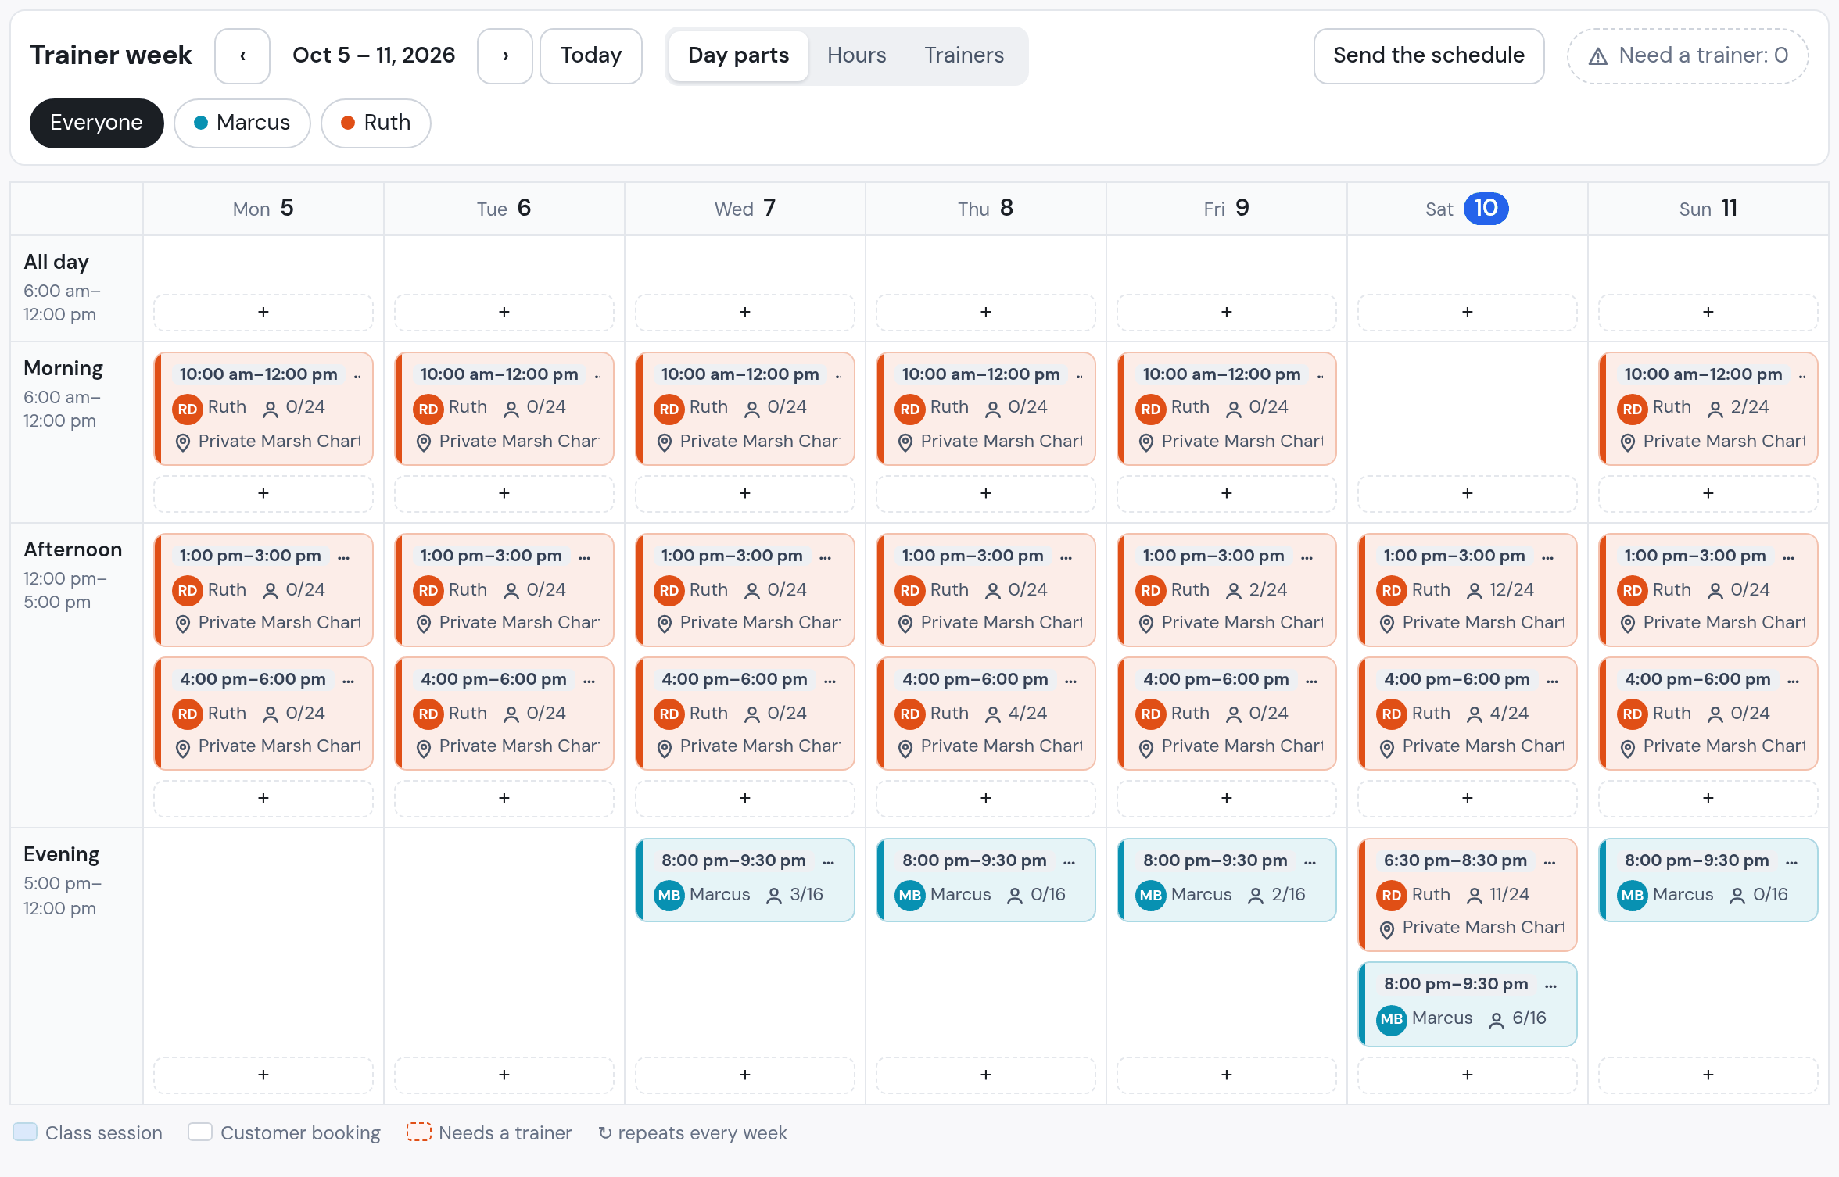Click MB avatar in Saturday 6/16 session
Screen dimensions: 1839x1177
(x=1392, y=1018)
